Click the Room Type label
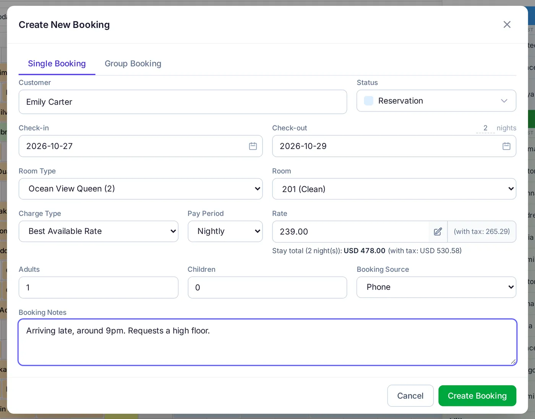The width and height of the screenshot is (535, 419). [37, 171]
